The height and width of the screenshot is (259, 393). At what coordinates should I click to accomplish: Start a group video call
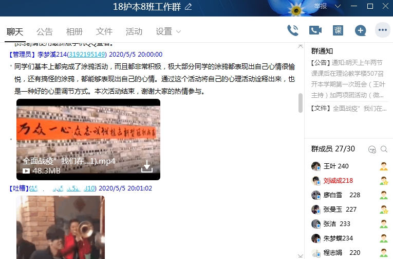pos(315,30)
